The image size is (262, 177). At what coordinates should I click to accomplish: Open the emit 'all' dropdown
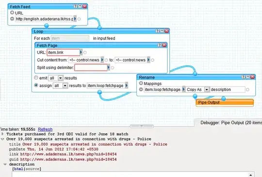tap(61, 78)
